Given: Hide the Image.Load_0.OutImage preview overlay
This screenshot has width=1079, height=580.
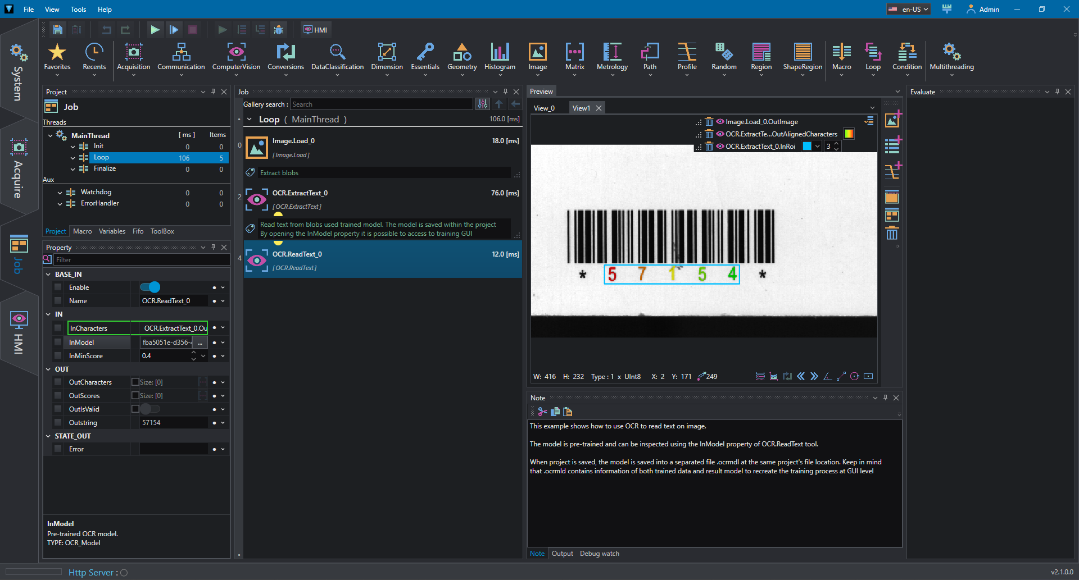Looking at the screenshot, I should click(720, 121).
